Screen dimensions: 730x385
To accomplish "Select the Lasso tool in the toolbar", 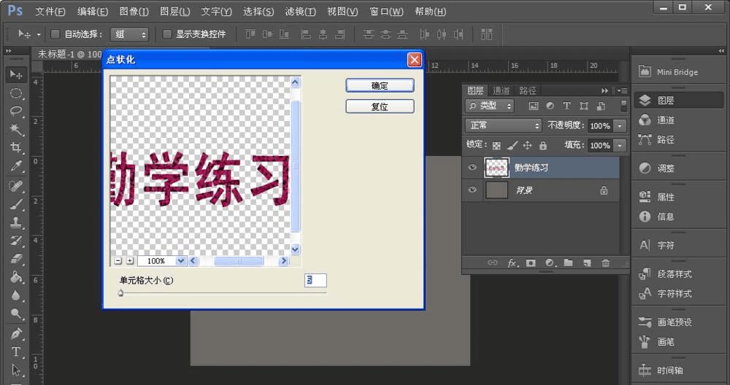I will pos(15,112).
